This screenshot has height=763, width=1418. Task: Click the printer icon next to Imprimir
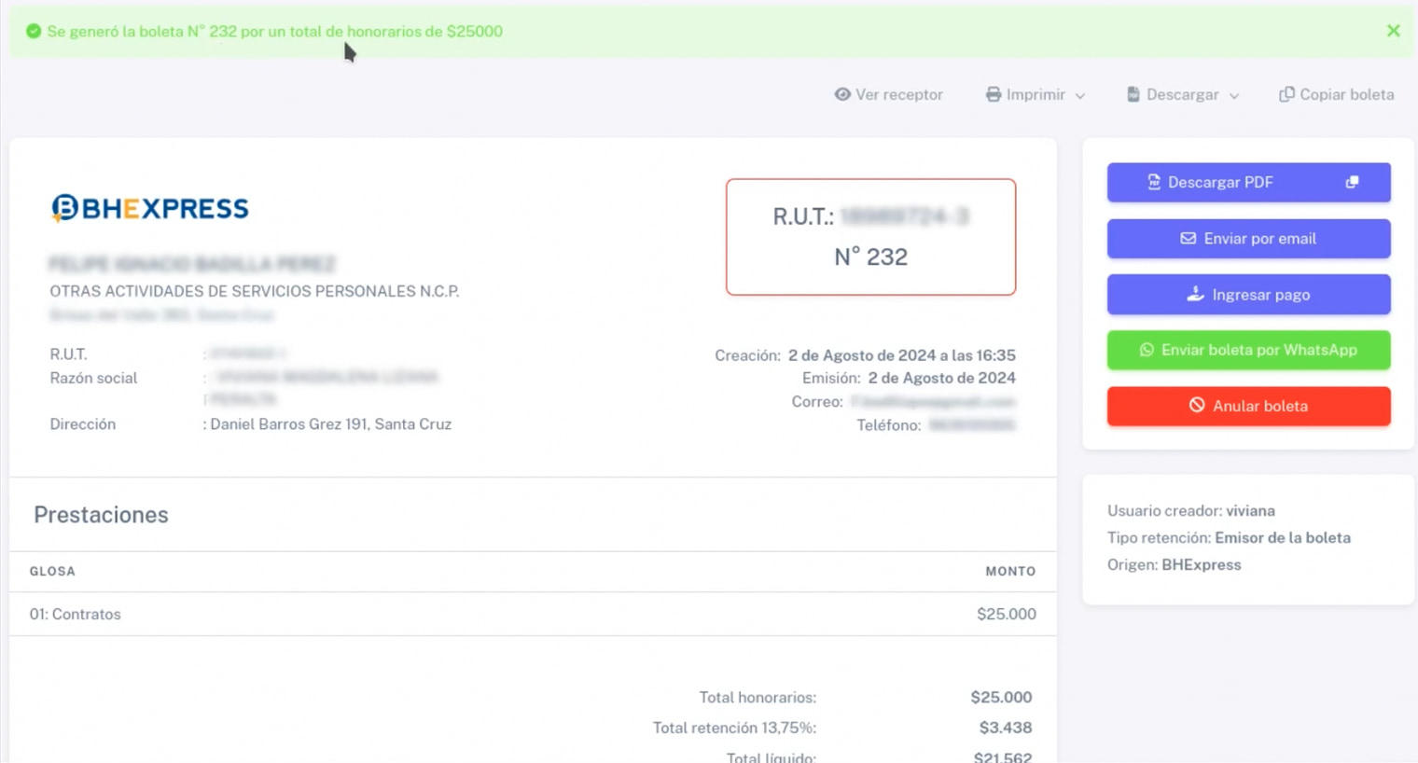pos(994,94)
